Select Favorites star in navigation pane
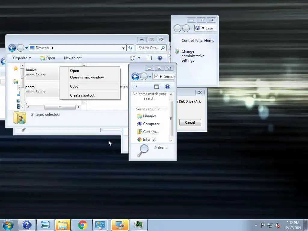Screen dimensions: 308x231 click(16, 68)
